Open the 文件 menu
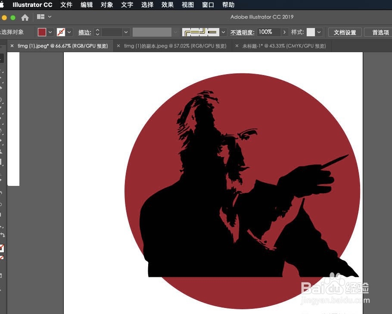The width and height of the screenshot is (392, 314). (x=66, y=5)
